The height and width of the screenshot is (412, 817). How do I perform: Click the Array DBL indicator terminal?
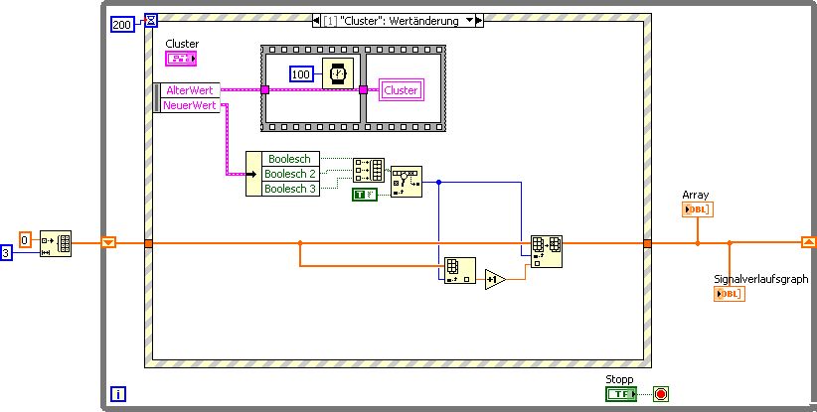(698, 209)
